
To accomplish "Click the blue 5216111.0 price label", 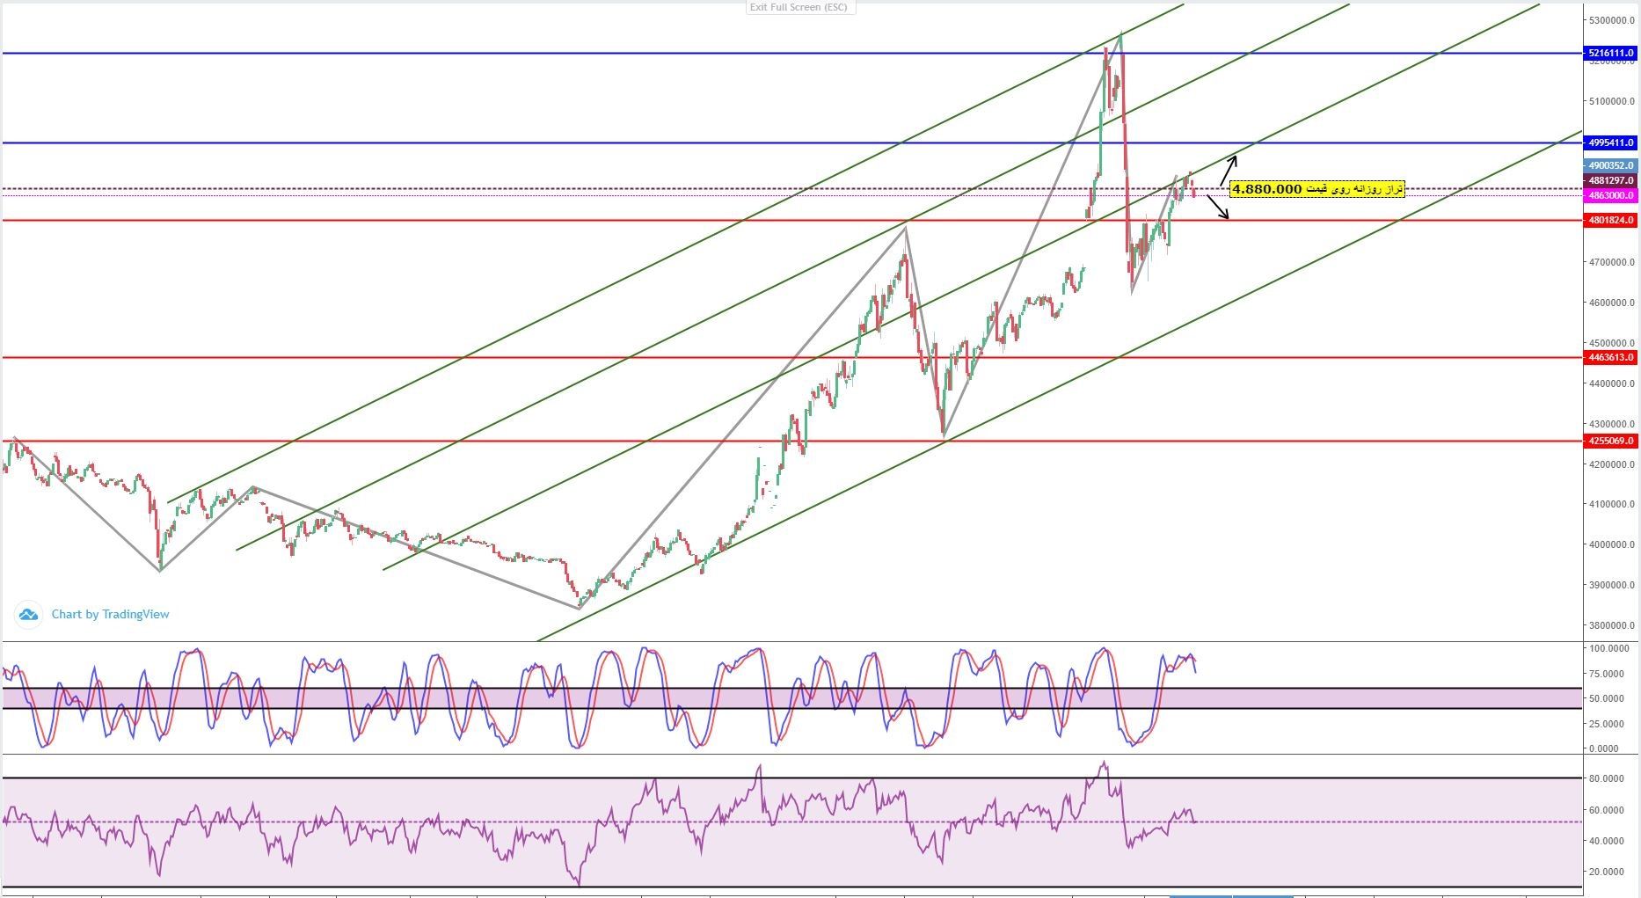I will (1610, 54).
